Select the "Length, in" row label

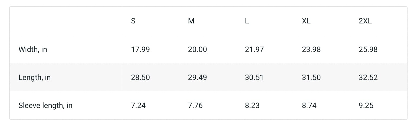35,78
